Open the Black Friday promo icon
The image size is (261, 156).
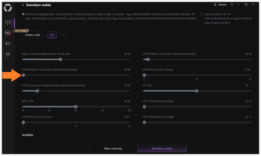point(8,33)
